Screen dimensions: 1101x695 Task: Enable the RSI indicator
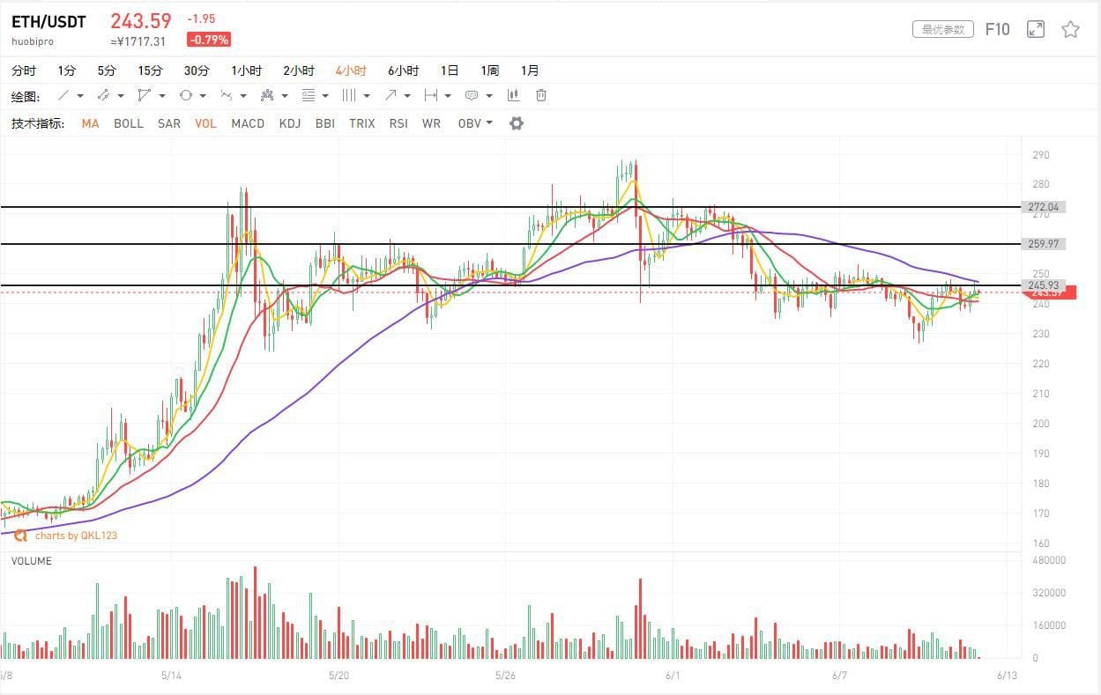[398, 123]
